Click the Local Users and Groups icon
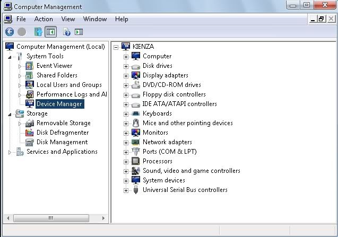This screenshot has width=338, height=237. tap(29, 85)
